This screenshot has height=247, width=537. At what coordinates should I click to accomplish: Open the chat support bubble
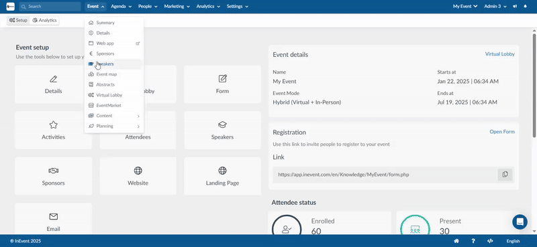(x=520, y=222)
